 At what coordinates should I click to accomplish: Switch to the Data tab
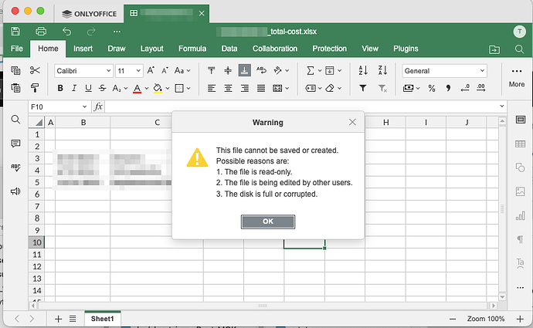pyautogui.click(x=229, y=49)
